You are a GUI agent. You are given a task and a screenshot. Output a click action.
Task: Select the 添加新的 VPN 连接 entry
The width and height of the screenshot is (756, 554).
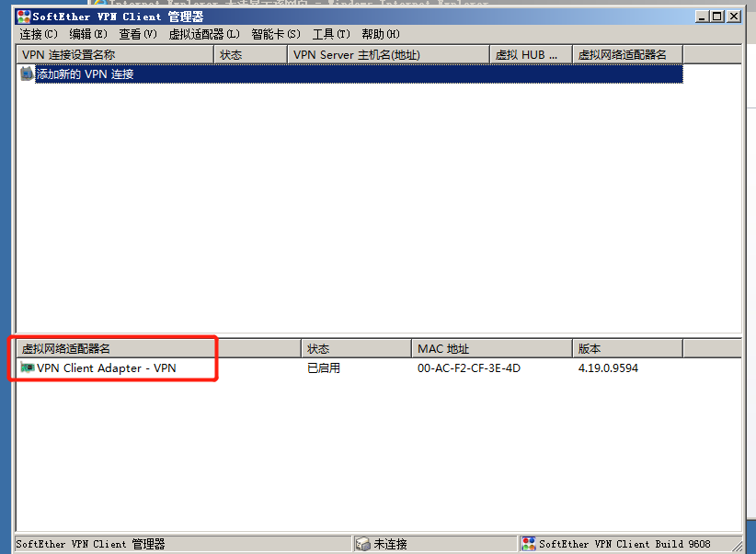(85, 73)
